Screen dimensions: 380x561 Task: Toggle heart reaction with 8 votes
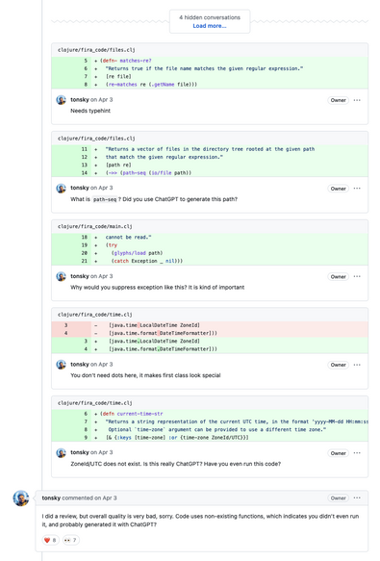pyautogui.click(x=50, y=540)
